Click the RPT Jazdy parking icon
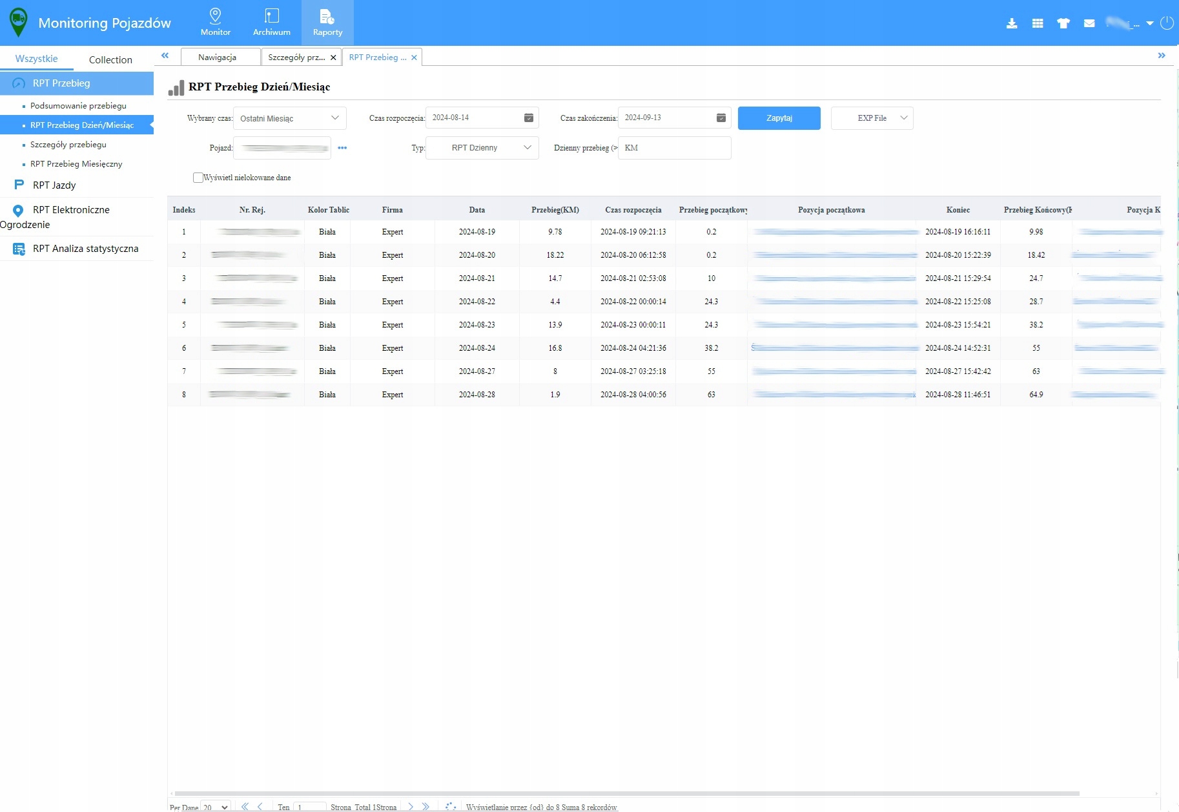This screenshot has width=1179, height=812. [x=19, y=185]
